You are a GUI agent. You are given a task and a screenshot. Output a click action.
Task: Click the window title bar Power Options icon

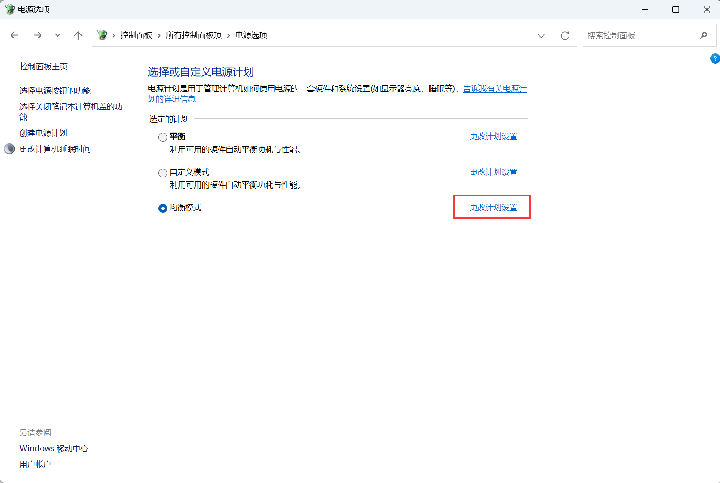(9, 9)
